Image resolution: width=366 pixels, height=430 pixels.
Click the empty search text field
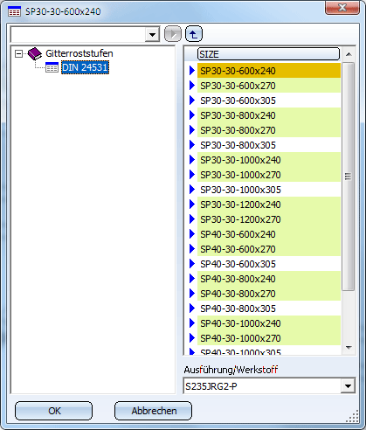click(x=78, y=35)
